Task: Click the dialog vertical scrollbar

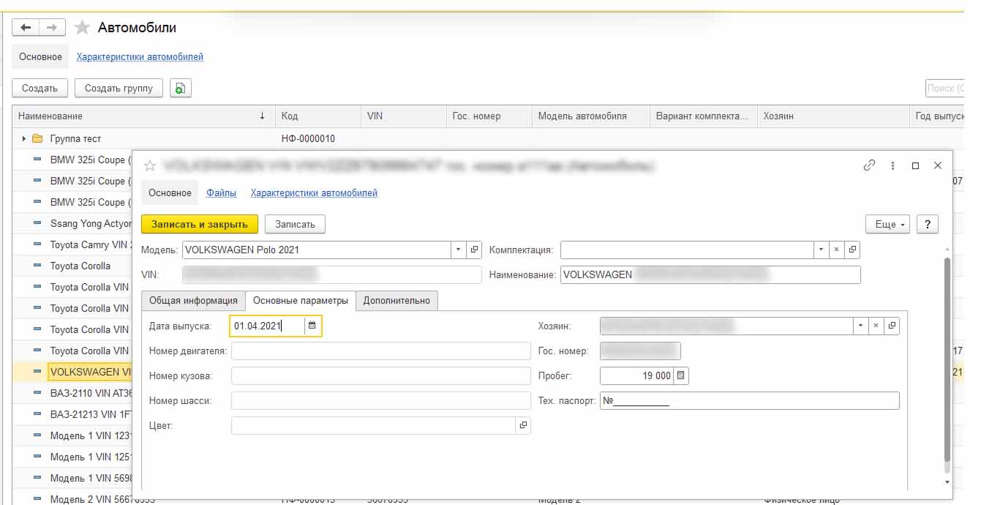Action: pyautogui.click(x=947, y=359)
